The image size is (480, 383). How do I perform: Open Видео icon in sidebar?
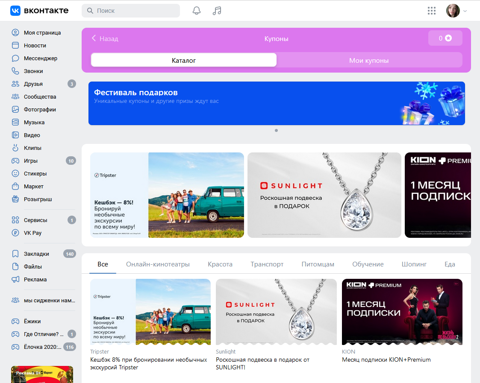coord(15,135)
